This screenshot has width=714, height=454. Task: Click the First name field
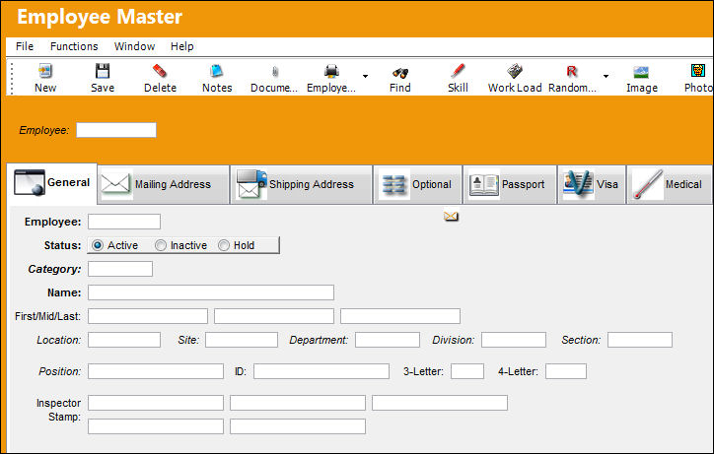(x=148, y=316)
